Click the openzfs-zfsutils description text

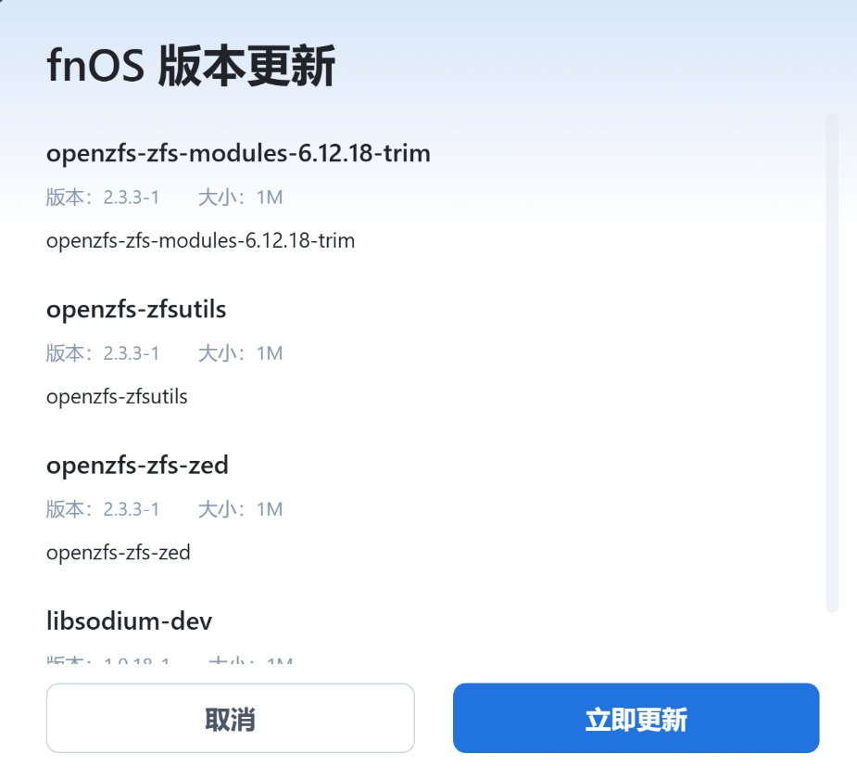(117, 397)
